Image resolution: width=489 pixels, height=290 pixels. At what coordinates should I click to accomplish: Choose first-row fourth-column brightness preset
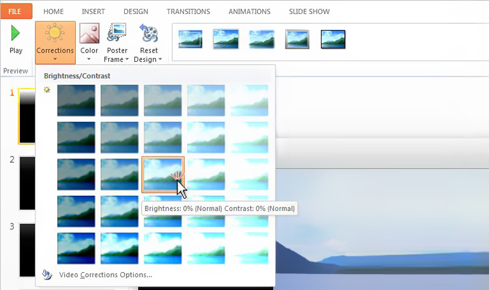click(206, 100)
